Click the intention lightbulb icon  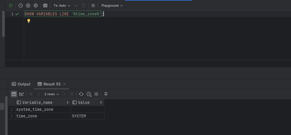pos(29,21)
